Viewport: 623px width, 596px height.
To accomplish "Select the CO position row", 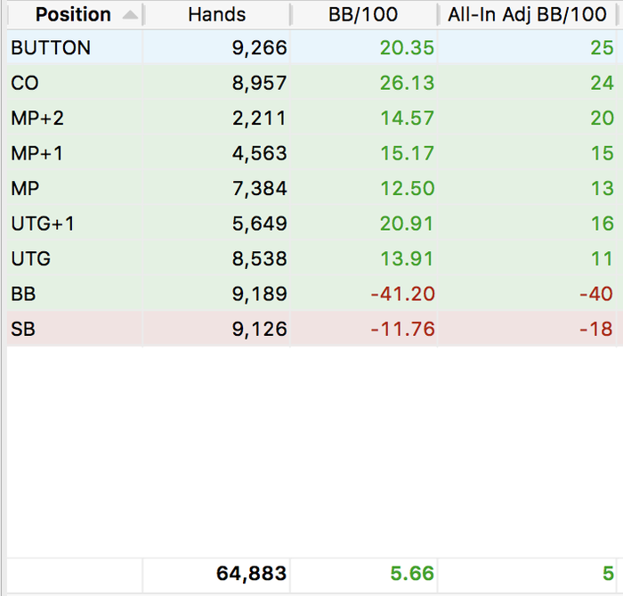I will coord(311,83).
